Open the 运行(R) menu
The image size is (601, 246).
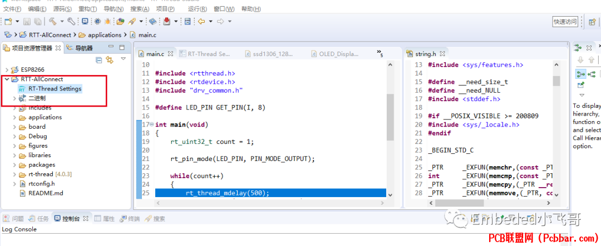pyautogui.click(x=198, y=9)
